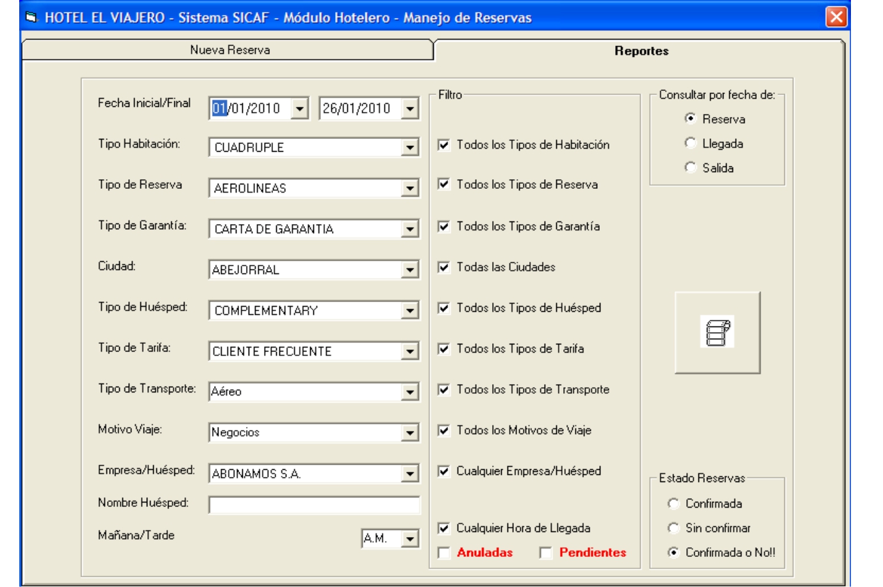Click the Nombre Huésped text field
Viewport: 883px width, 587px height.
[314, 505]
